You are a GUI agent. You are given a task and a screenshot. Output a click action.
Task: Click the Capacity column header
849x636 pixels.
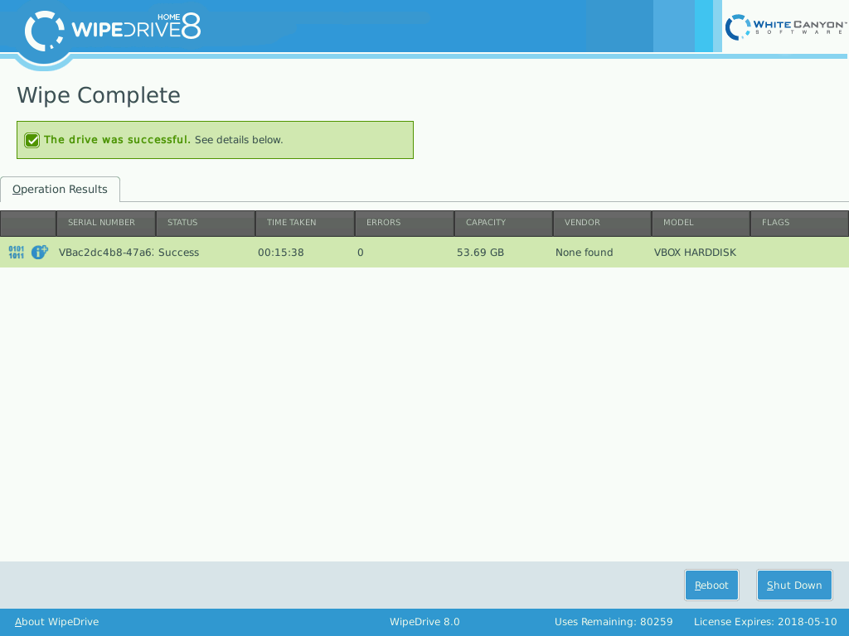click(x=503, y=223)
